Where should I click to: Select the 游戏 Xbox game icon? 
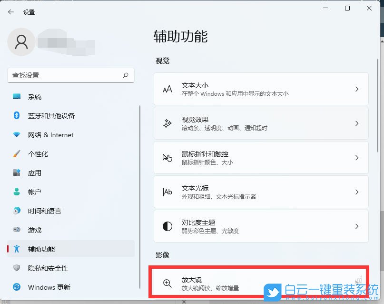pyautogui.click(x=17, y=230)
